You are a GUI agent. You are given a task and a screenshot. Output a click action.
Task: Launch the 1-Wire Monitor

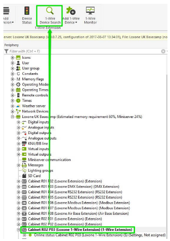coord(90,15)
